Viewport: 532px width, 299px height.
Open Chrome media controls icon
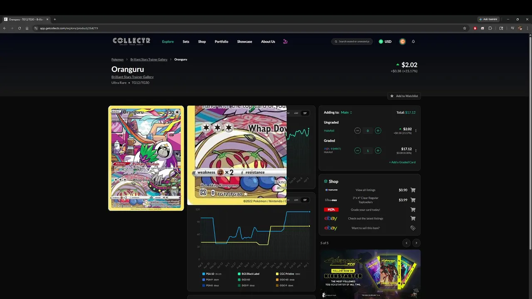click(x=512, y=28)
